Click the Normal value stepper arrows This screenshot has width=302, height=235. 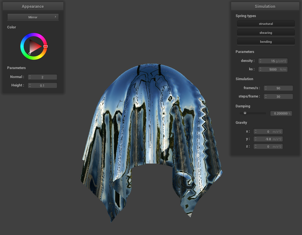click(x=30, y=77)
